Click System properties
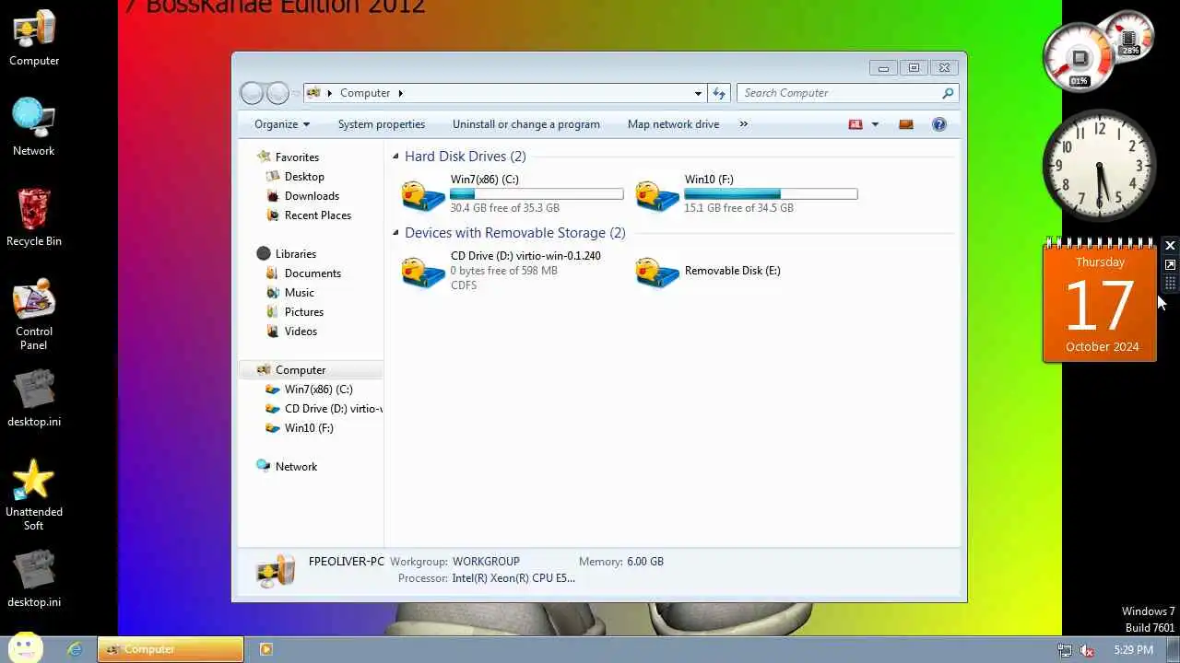This screenshot has height=663, width=1180. pyautogui.click(x=382, y=124)
